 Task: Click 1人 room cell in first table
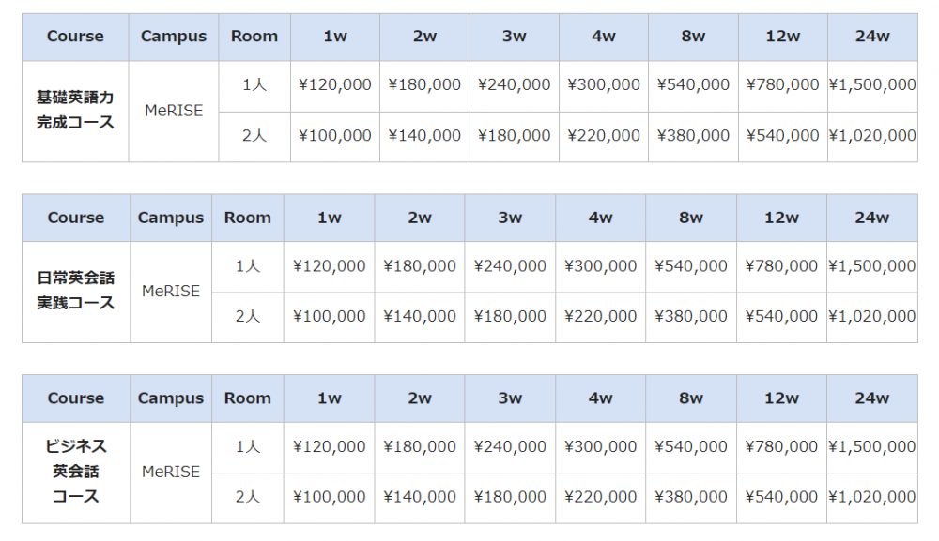coord(254,85)
